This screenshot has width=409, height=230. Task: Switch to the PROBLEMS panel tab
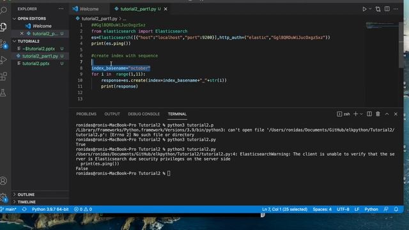point(86,114)
